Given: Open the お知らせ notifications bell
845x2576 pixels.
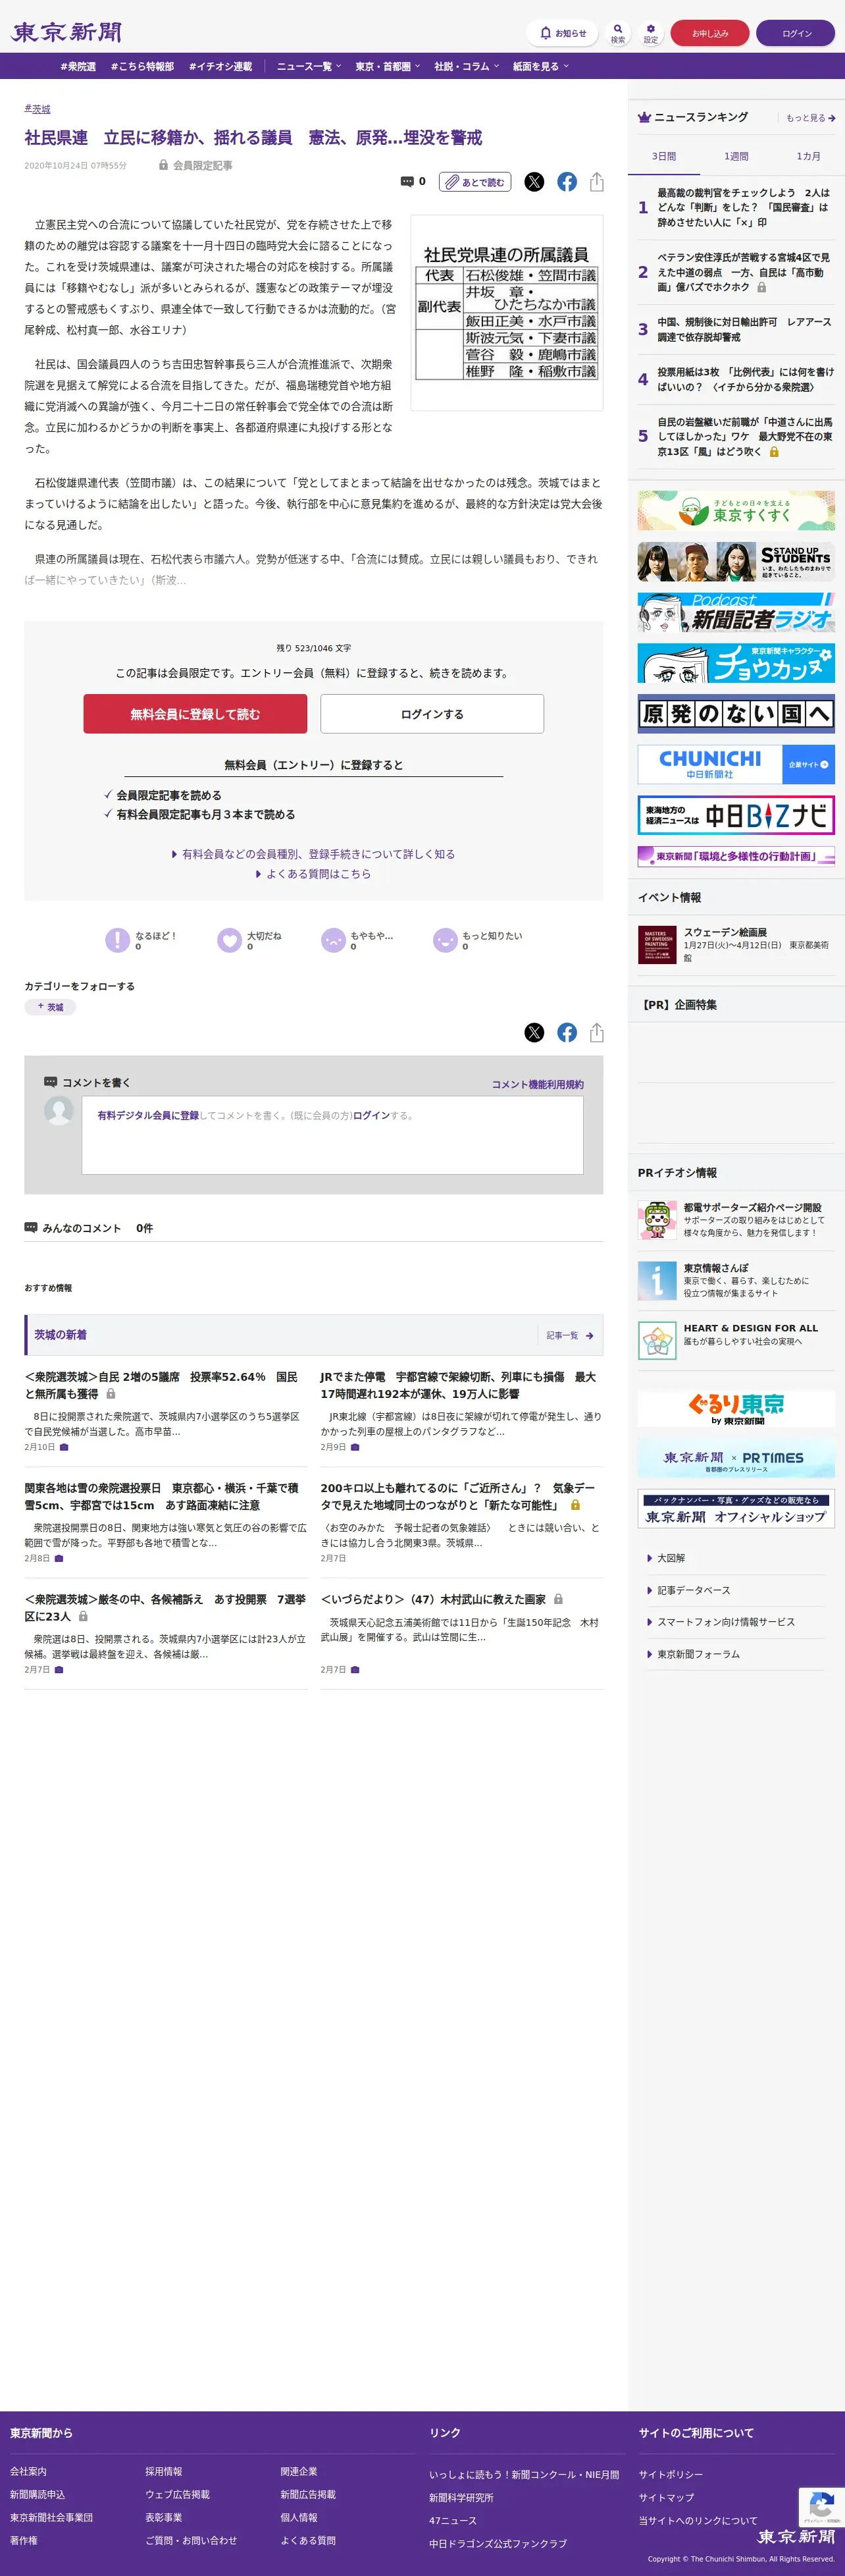Looking at the screenshot, I should click(x=562, y=33).
